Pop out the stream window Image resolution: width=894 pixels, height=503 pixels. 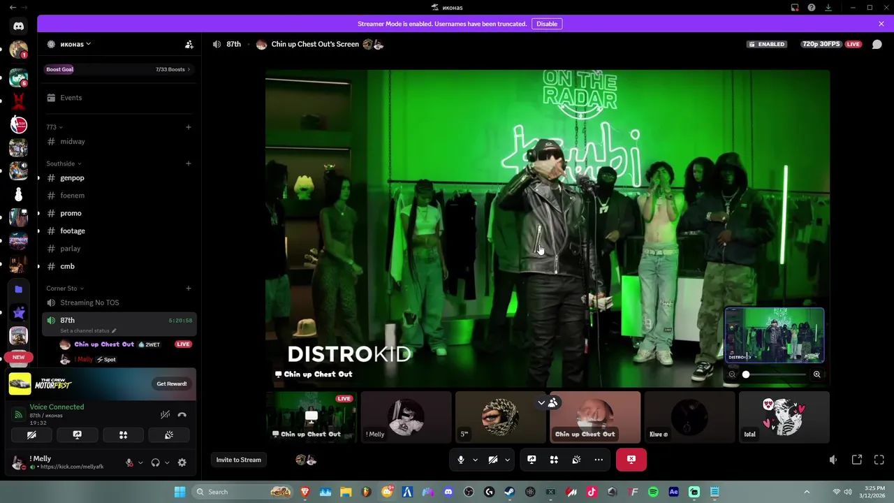(x=857, y=460)
